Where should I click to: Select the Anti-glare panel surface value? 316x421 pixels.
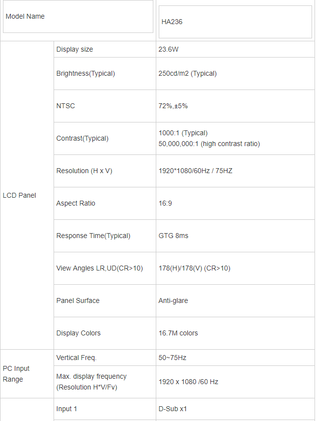173,301
